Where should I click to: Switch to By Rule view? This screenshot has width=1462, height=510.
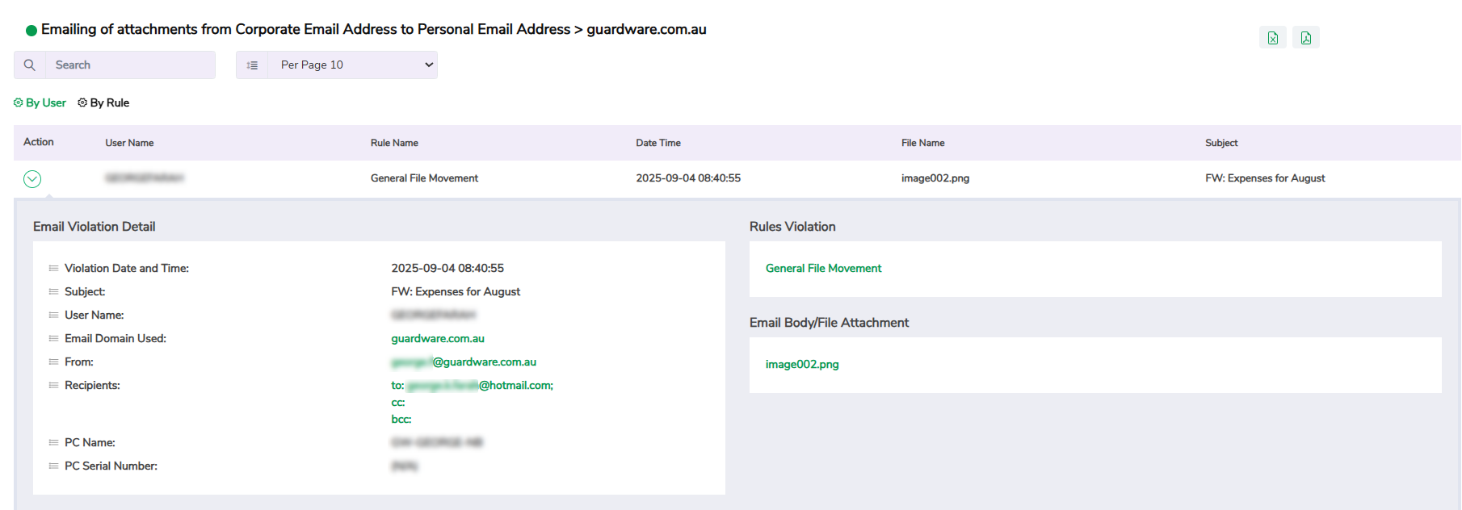pyautogui.click(x=109, y=102)
